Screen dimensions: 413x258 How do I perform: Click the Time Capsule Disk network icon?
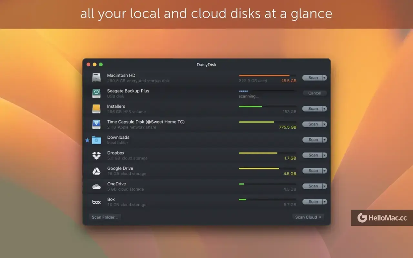click(96, 124)
